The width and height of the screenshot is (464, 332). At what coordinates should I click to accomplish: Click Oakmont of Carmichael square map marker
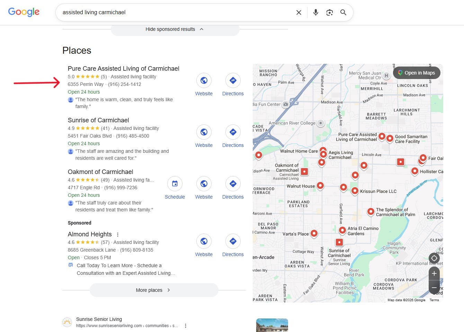(x=304, y=171)
